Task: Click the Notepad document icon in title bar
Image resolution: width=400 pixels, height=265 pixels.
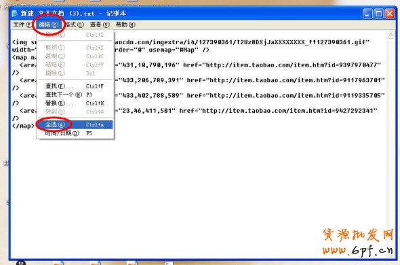Action: 15,14
